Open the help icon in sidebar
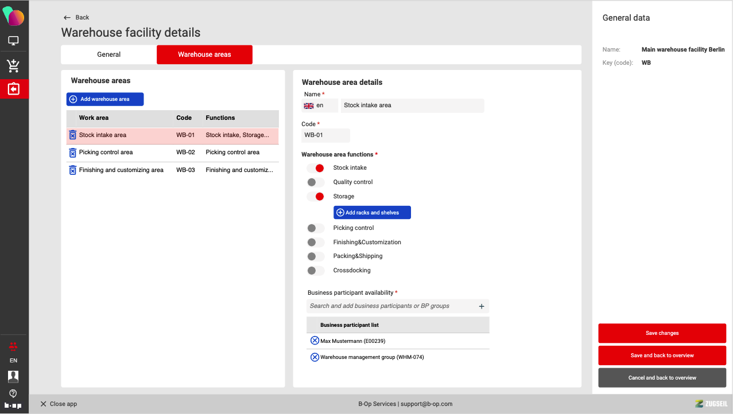Viewport: 733px width, 414px height. [x=13, y=393]
